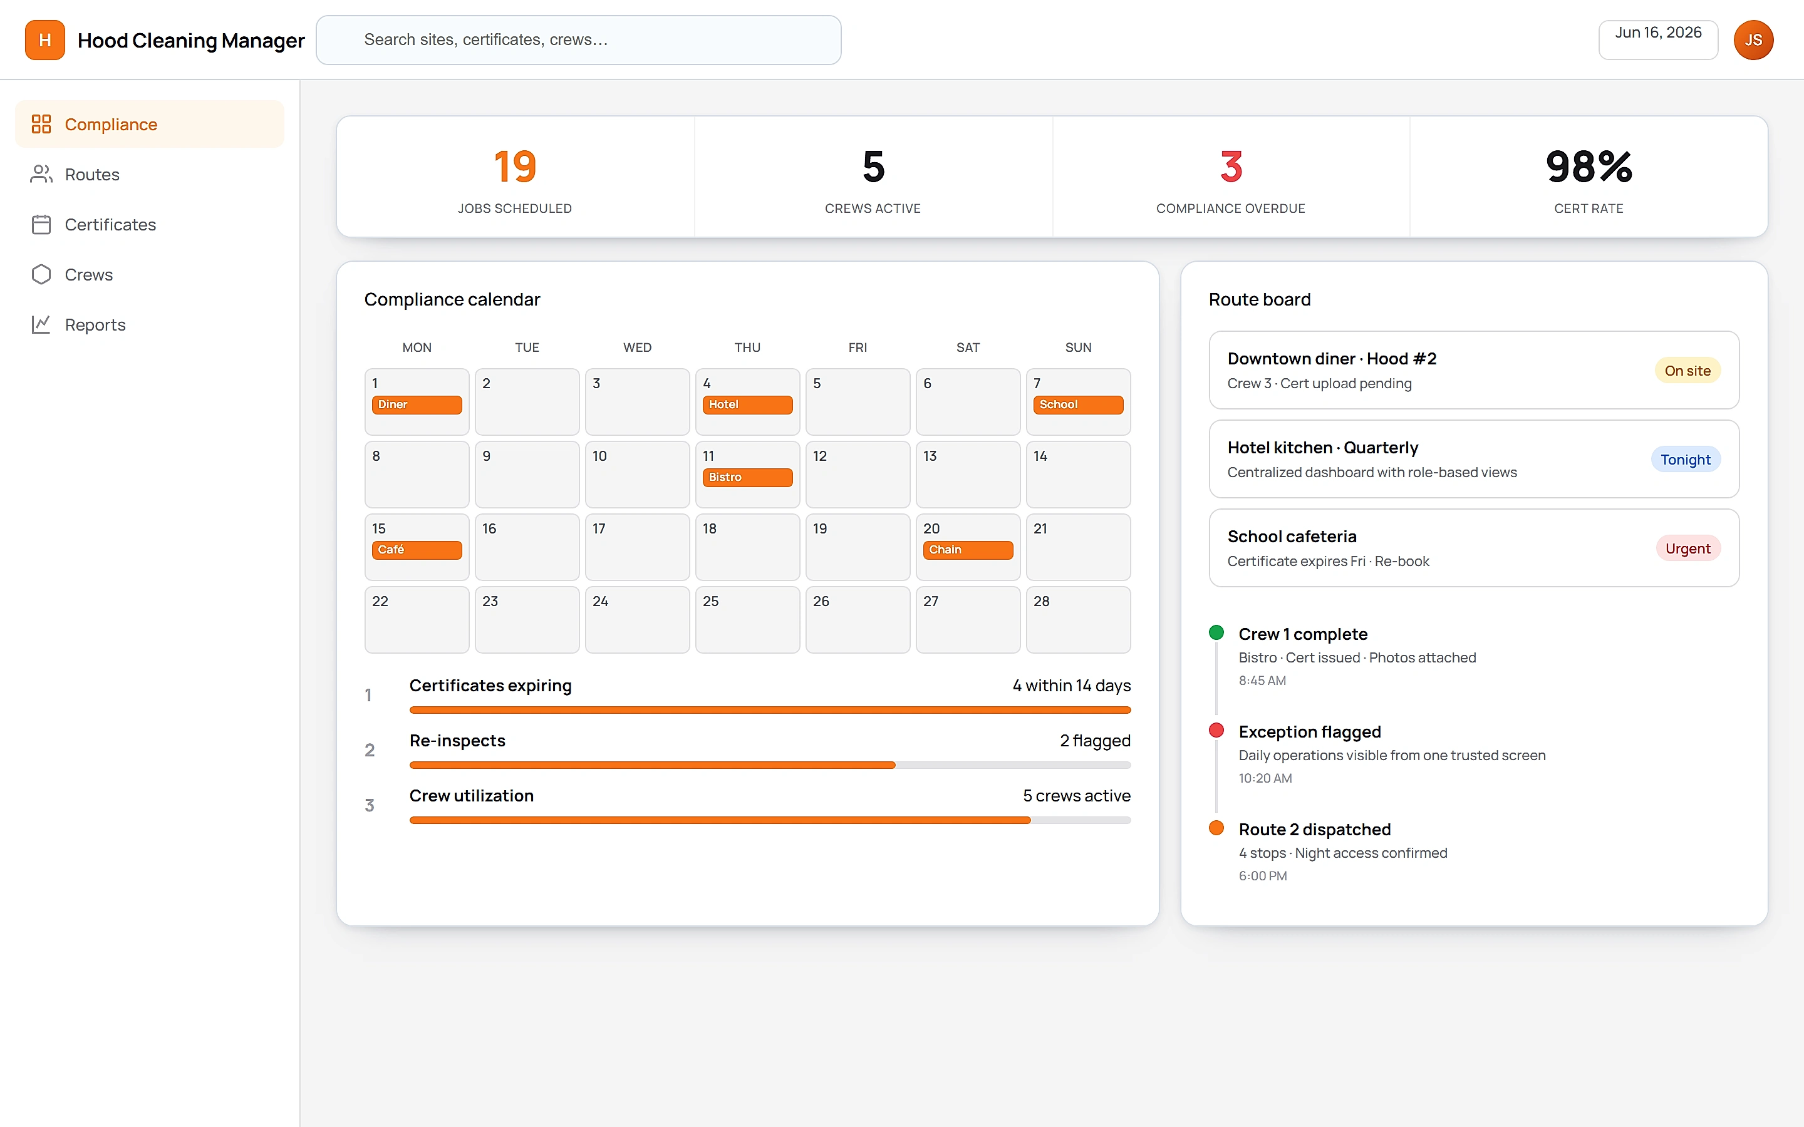Click the orange Route 2 dispatched timeline dot
The height and width of the screenshot is (1127, 1804).
[1216, 828]
